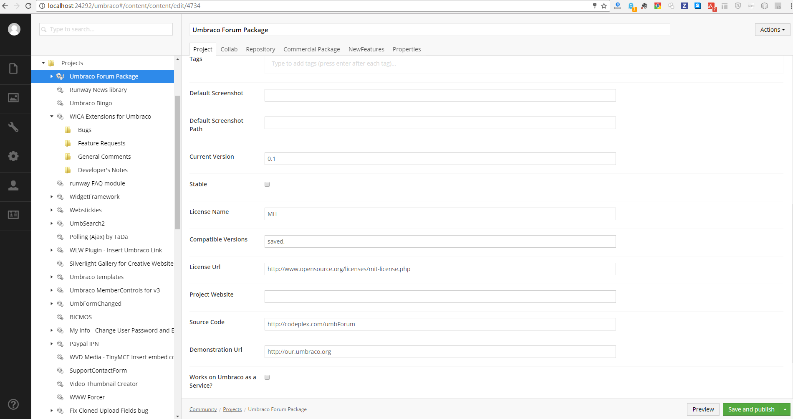
Task: Click the user avatar icon
Action: tap(14, 29)
